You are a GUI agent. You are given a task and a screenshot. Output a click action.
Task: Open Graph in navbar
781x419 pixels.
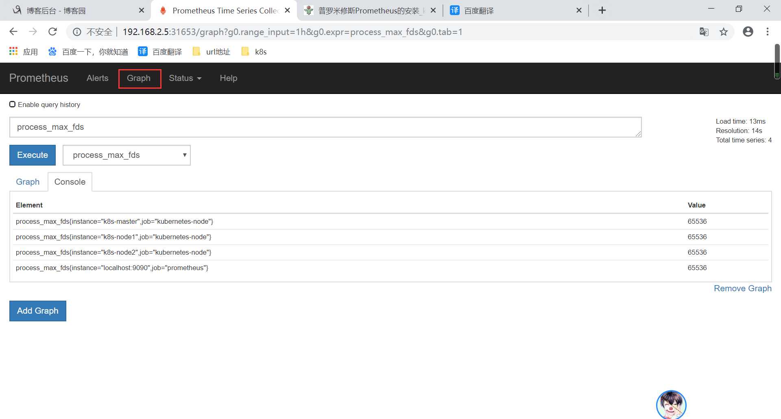139,78
